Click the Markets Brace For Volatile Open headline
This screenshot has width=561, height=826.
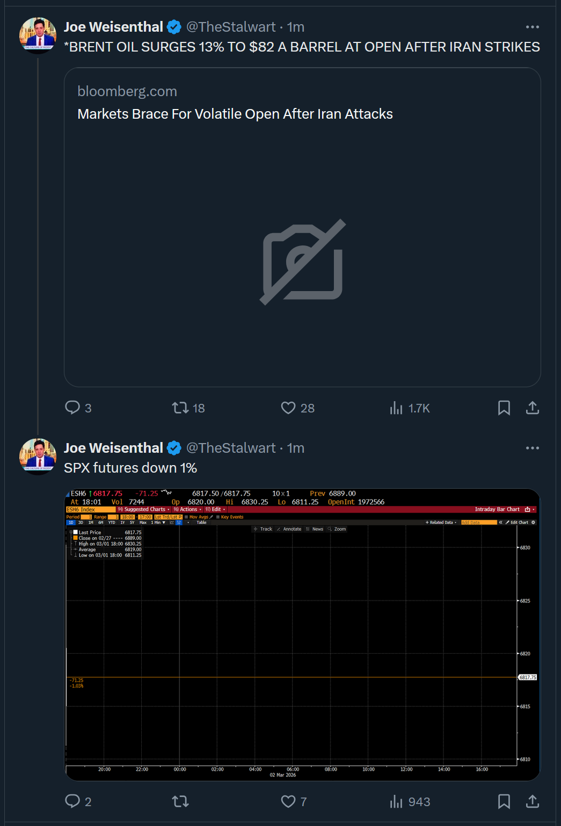tap(235, 114)
